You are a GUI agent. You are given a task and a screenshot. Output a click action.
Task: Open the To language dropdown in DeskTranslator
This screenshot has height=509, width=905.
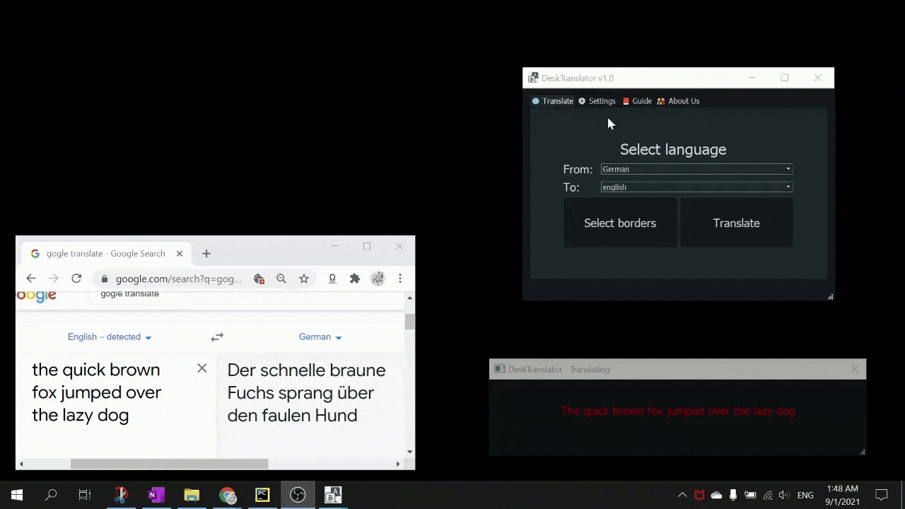(696, 187)
